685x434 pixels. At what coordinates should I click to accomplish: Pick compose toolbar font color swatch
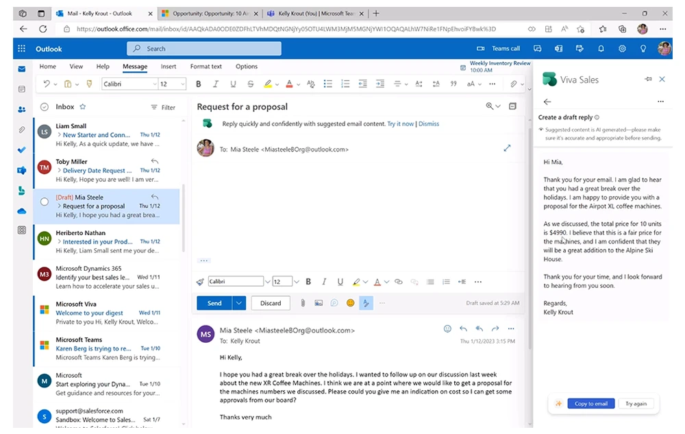click(x=377, y=282)
